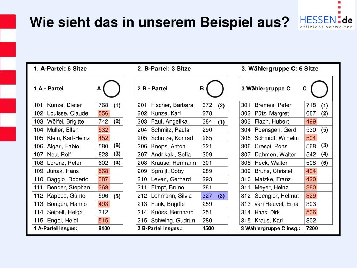The image size is (357, 268).
Task: Mark the Wählergruppe C ballot circle
Action: [319, 89]
